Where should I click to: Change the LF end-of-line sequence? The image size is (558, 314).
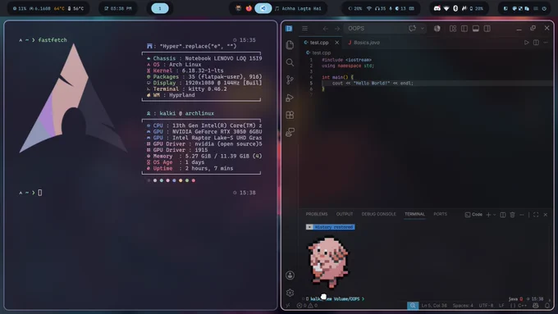coord(501,306)
